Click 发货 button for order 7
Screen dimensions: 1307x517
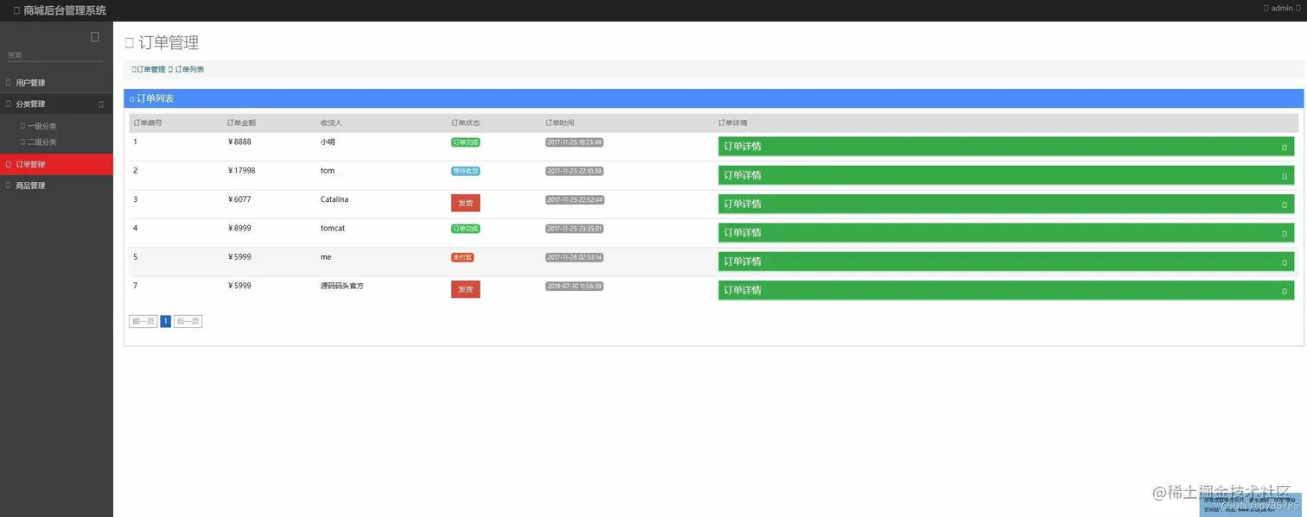click(465, 289)
